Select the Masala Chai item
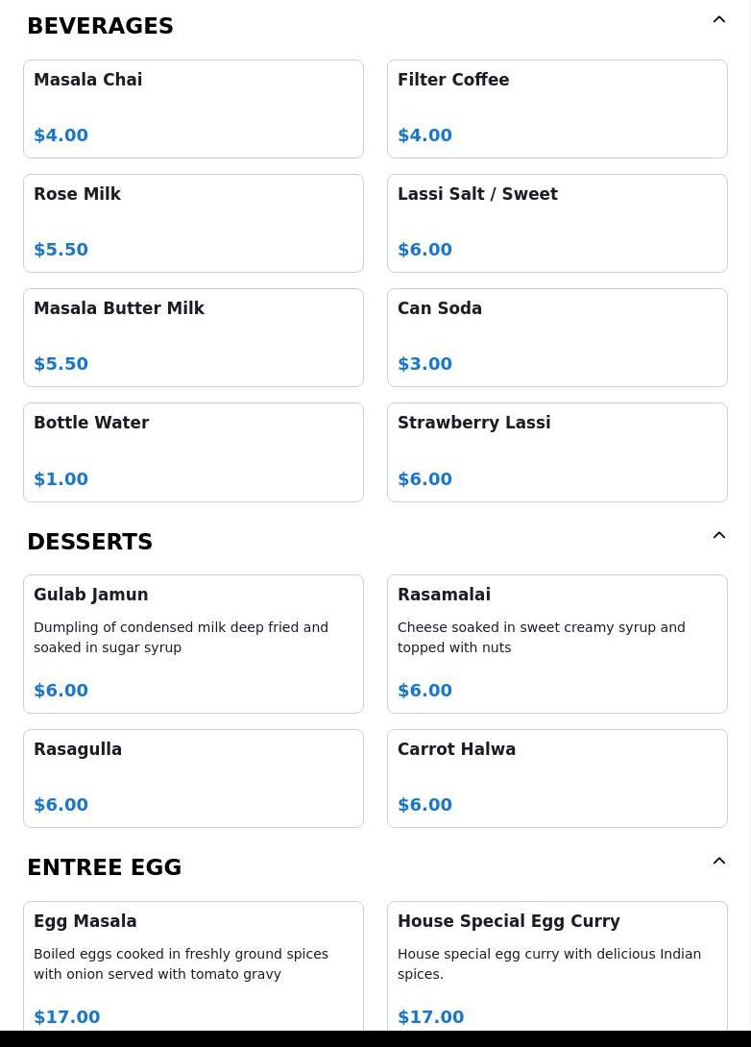 pos(193,109)
